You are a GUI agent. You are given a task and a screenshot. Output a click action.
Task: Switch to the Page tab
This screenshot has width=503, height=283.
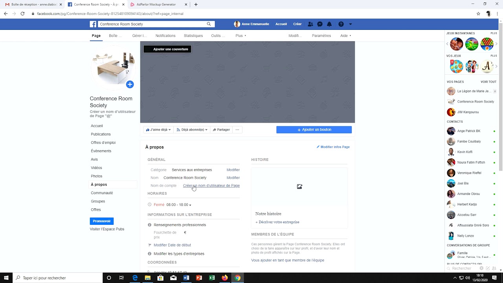(96, 36)
